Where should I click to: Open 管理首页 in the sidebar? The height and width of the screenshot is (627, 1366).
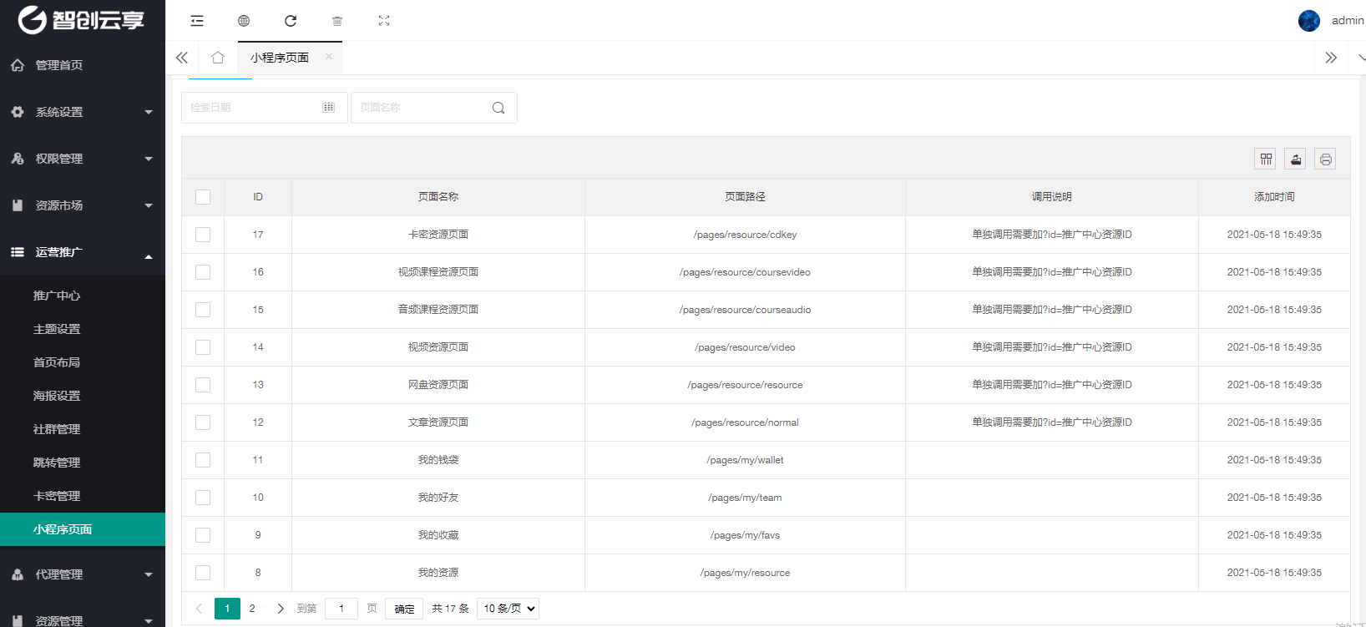click(x=83, y=65)
